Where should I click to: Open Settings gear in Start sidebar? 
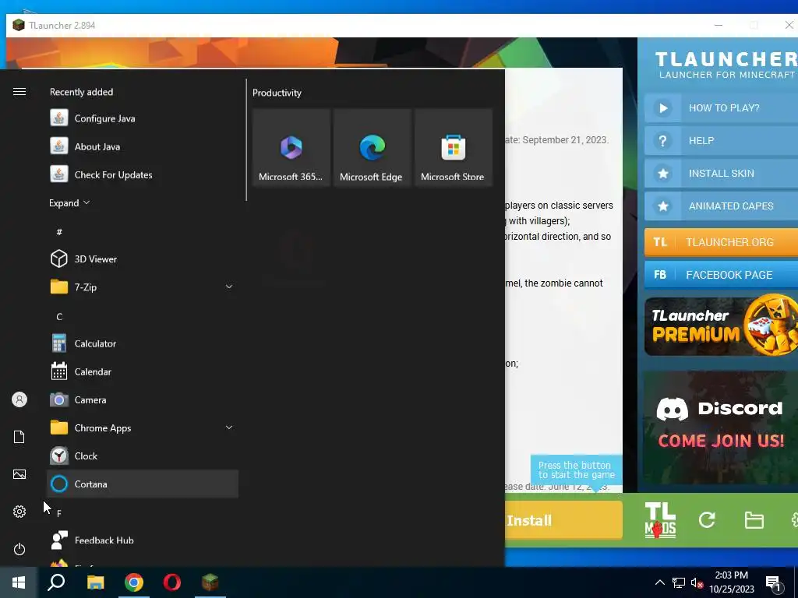19,512
